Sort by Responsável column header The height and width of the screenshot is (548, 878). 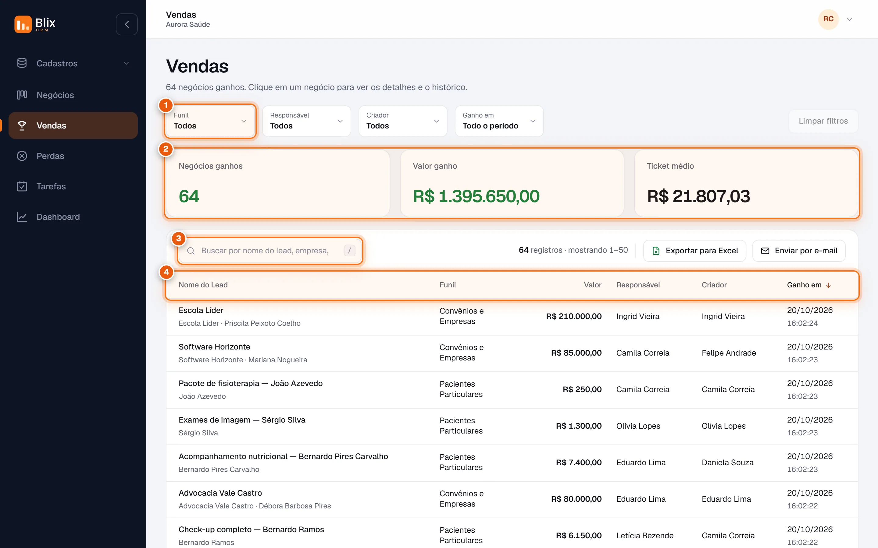[638, 285]
